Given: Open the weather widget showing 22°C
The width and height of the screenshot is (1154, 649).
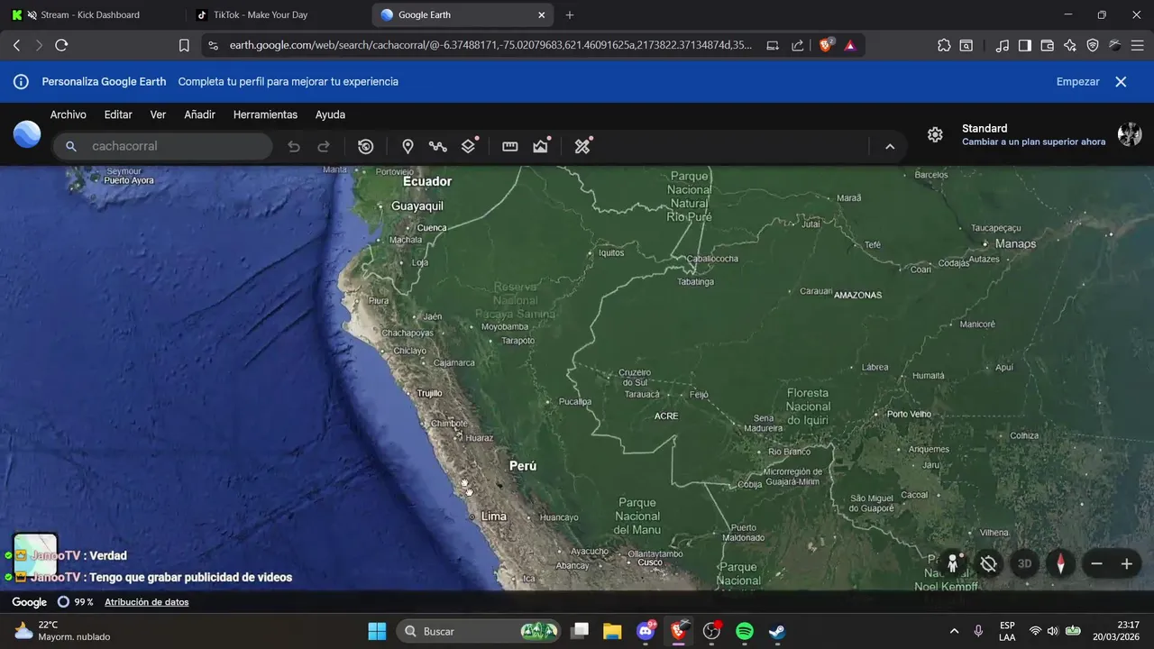Looking at the screenshot, I should tap(61, 631).
